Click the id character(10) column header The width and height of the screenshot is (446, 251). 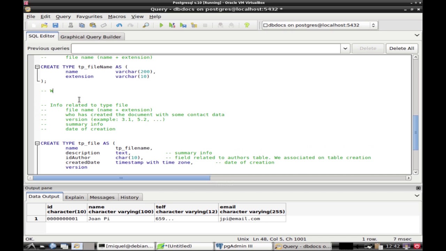66,209
